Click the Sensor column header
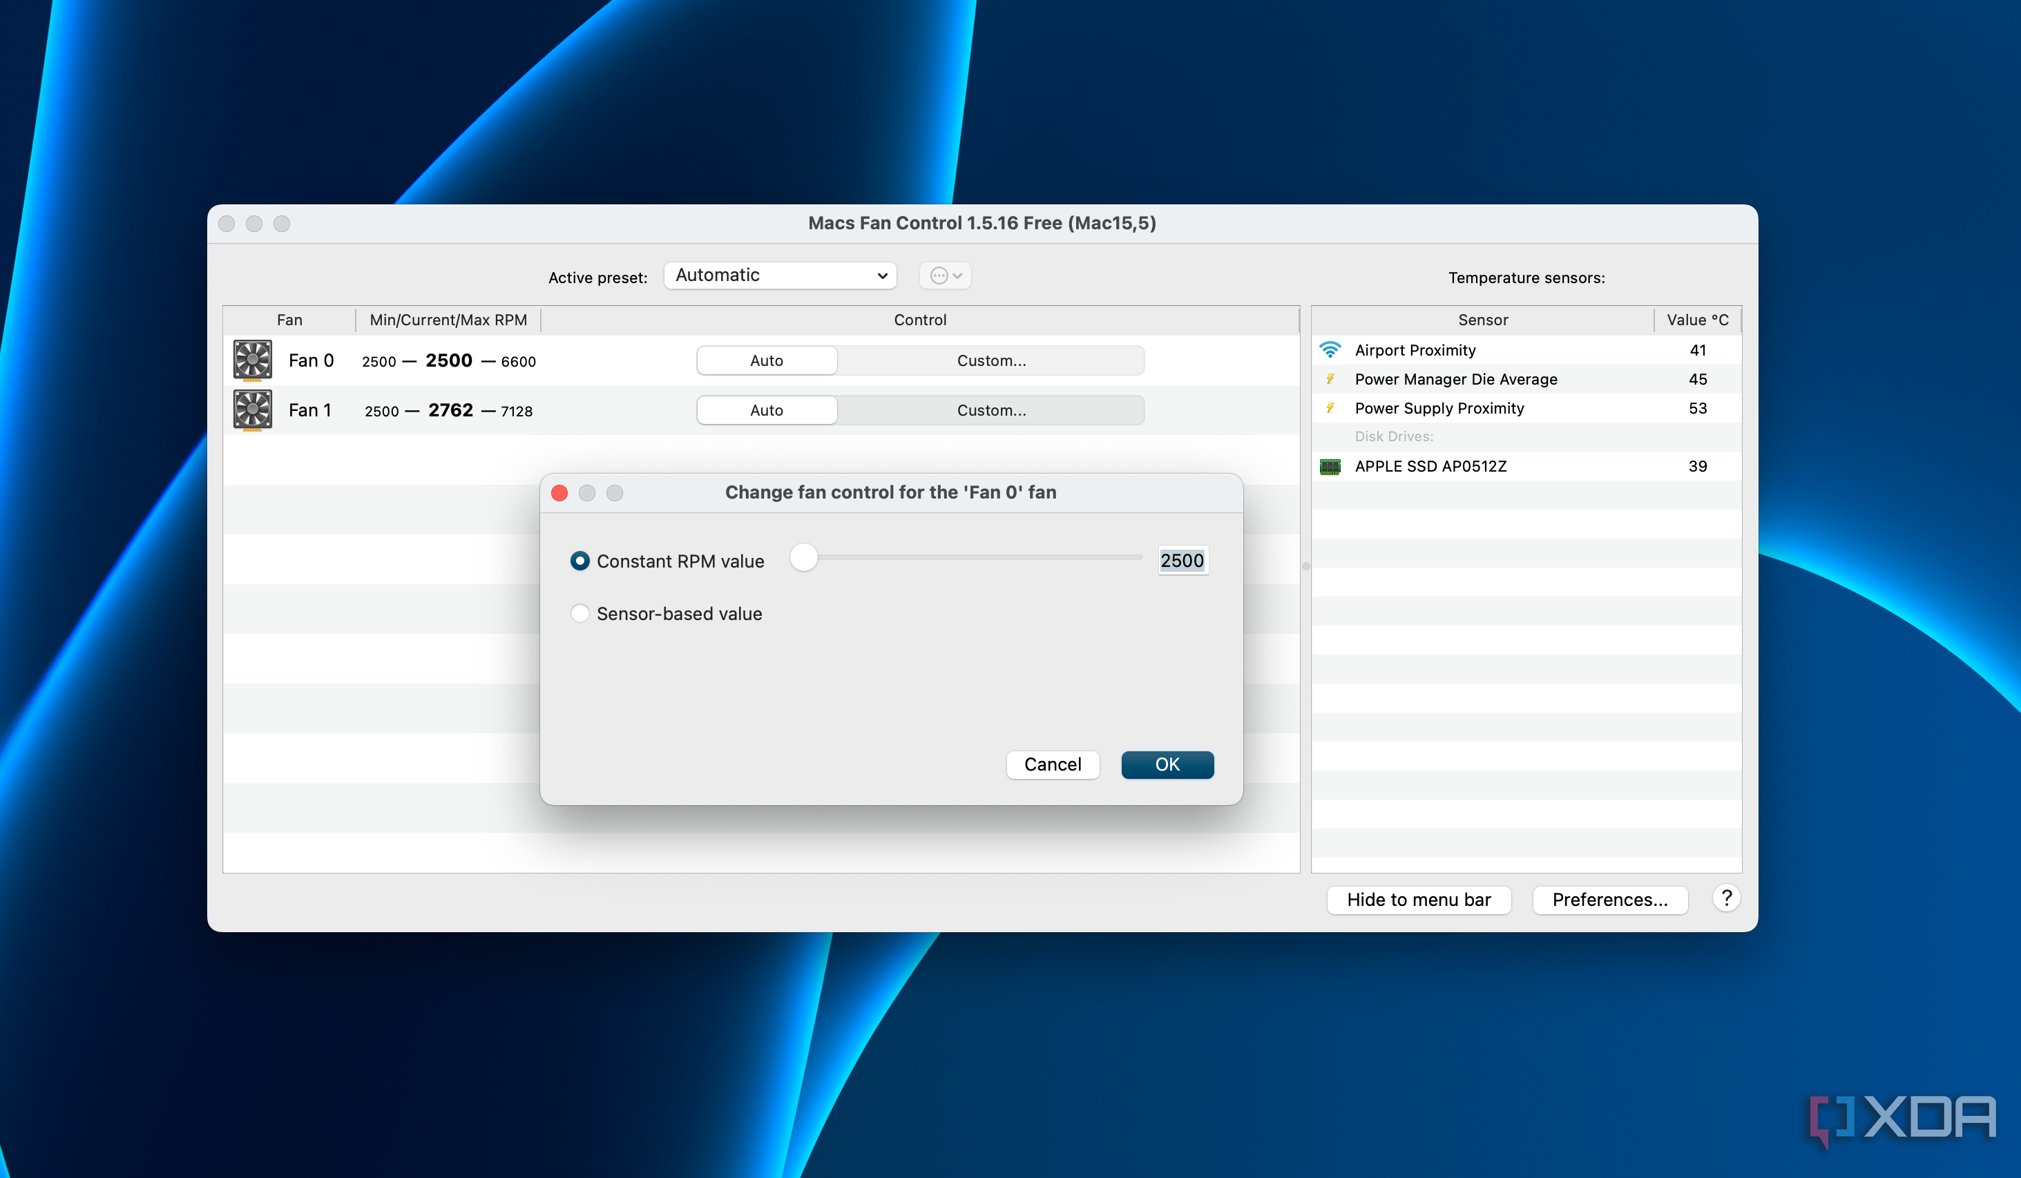 pyautogui.click(x=1482, y=320)
